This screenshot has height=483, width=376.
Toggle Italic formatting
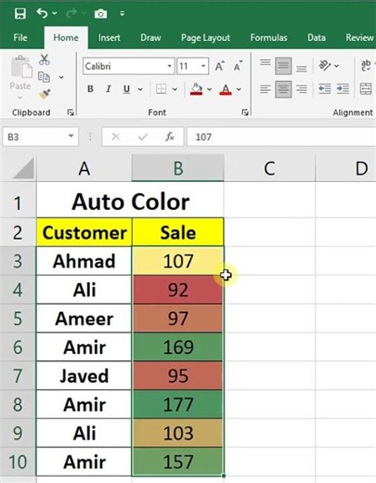(109, 89)
